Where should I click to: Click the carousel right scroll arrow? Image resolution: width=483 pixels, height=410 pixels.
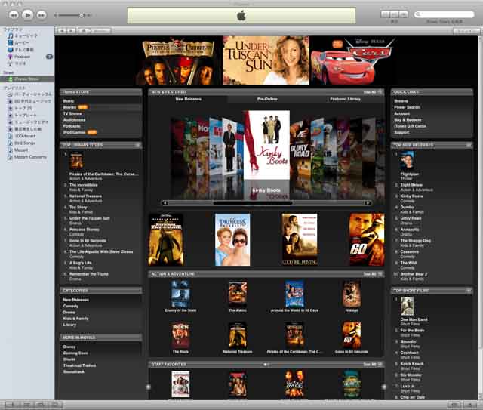pyautogui.click(x=368, y=203)
